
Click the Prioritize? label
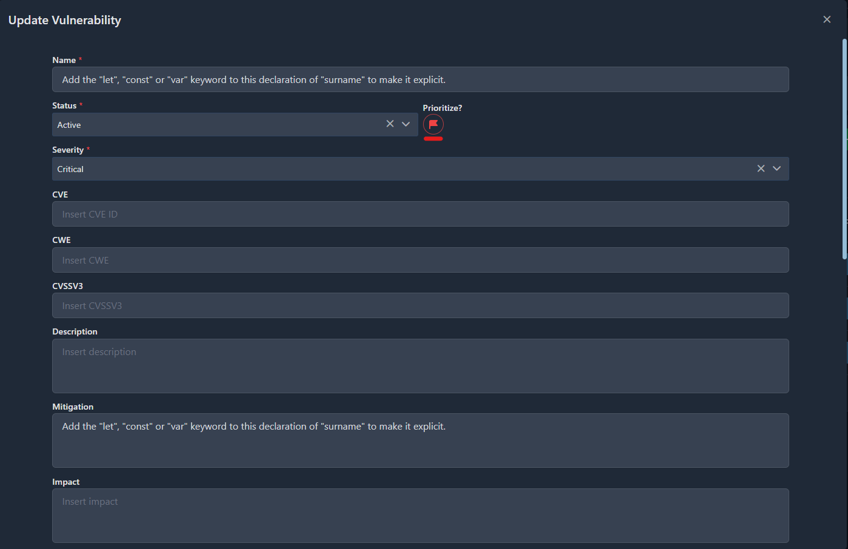pyautogui.click(x=442, y=107)
